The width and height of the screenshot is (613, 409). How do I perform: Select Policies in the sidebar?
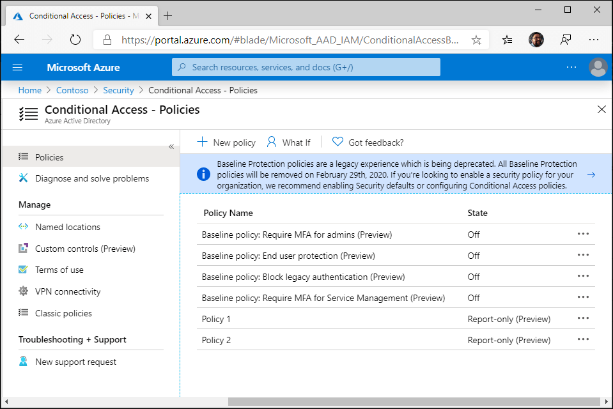(x=48, y=157)
